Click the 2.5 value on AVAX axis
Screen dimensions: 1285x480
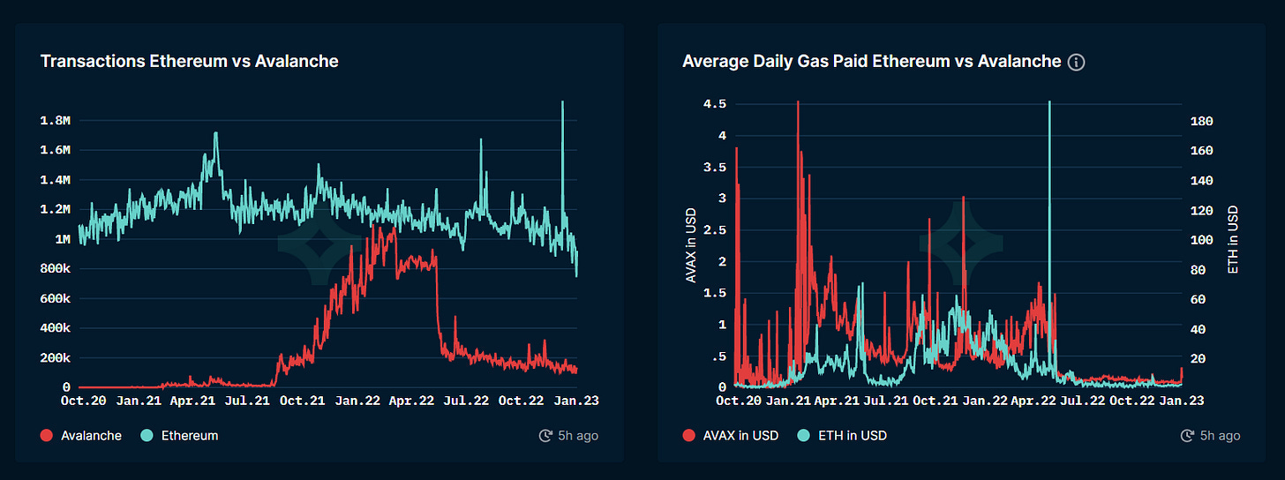point(713,230)
